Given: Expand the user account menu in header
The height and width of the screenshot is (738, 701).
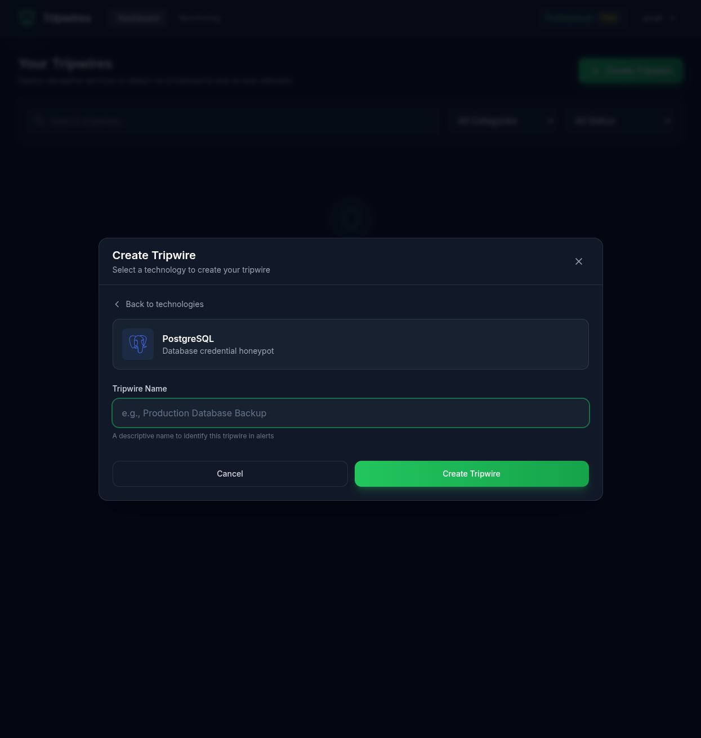Looking at the screenshot, I should (x=659, y=18).
